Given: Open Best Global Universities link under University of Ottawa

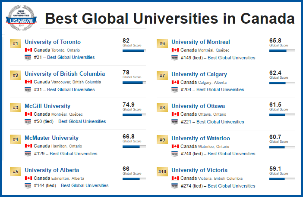Looking at the screenshot, I should (x=220, y=122).
